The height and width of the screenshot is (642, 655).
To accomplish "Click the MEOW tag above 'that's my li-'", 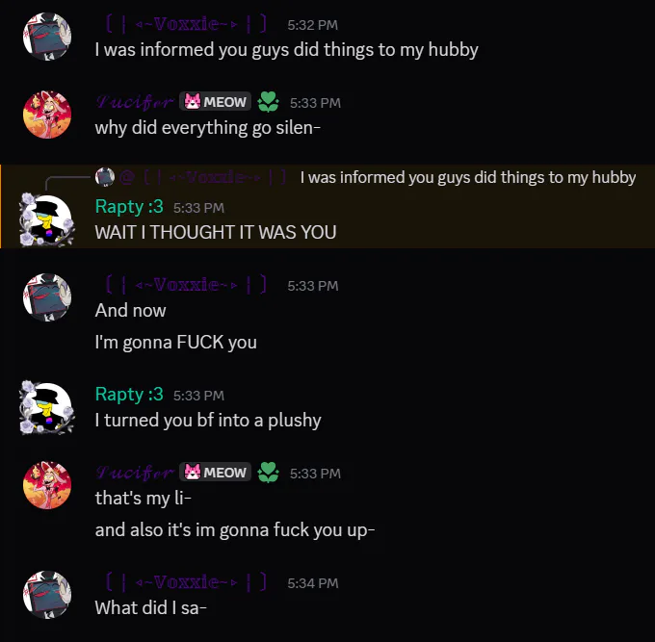I will point(215,472).
